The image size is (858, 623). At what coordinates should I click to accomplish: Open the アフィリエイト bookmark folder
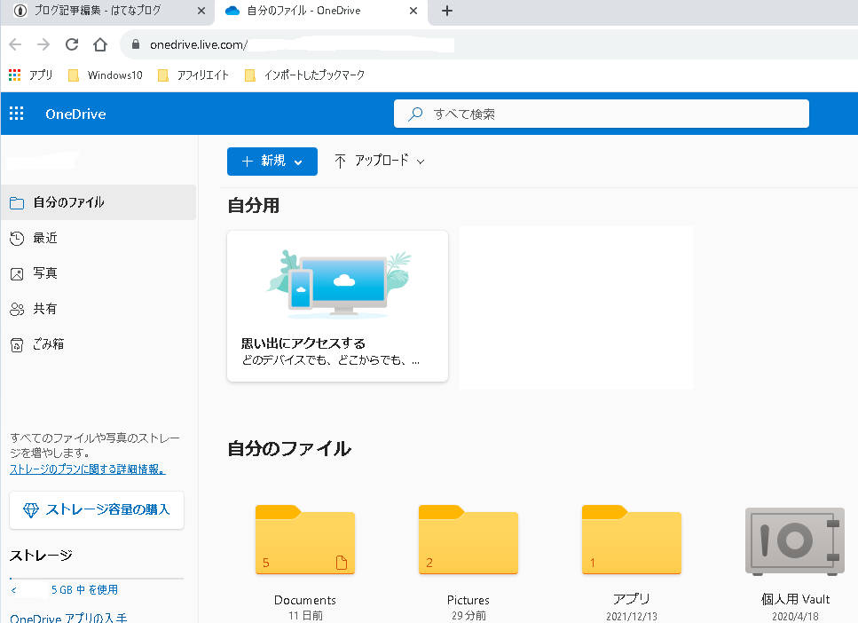[x=193, y=75]
